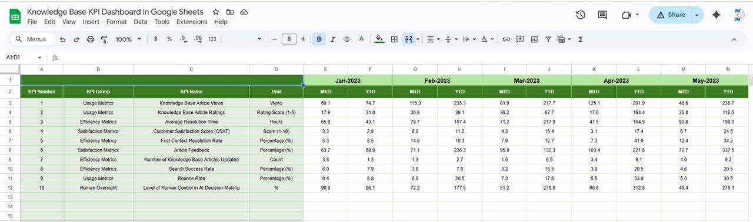Click the Share button
Image resolution: width=753 pixels, height=222 pixels.
pos(670,15)
